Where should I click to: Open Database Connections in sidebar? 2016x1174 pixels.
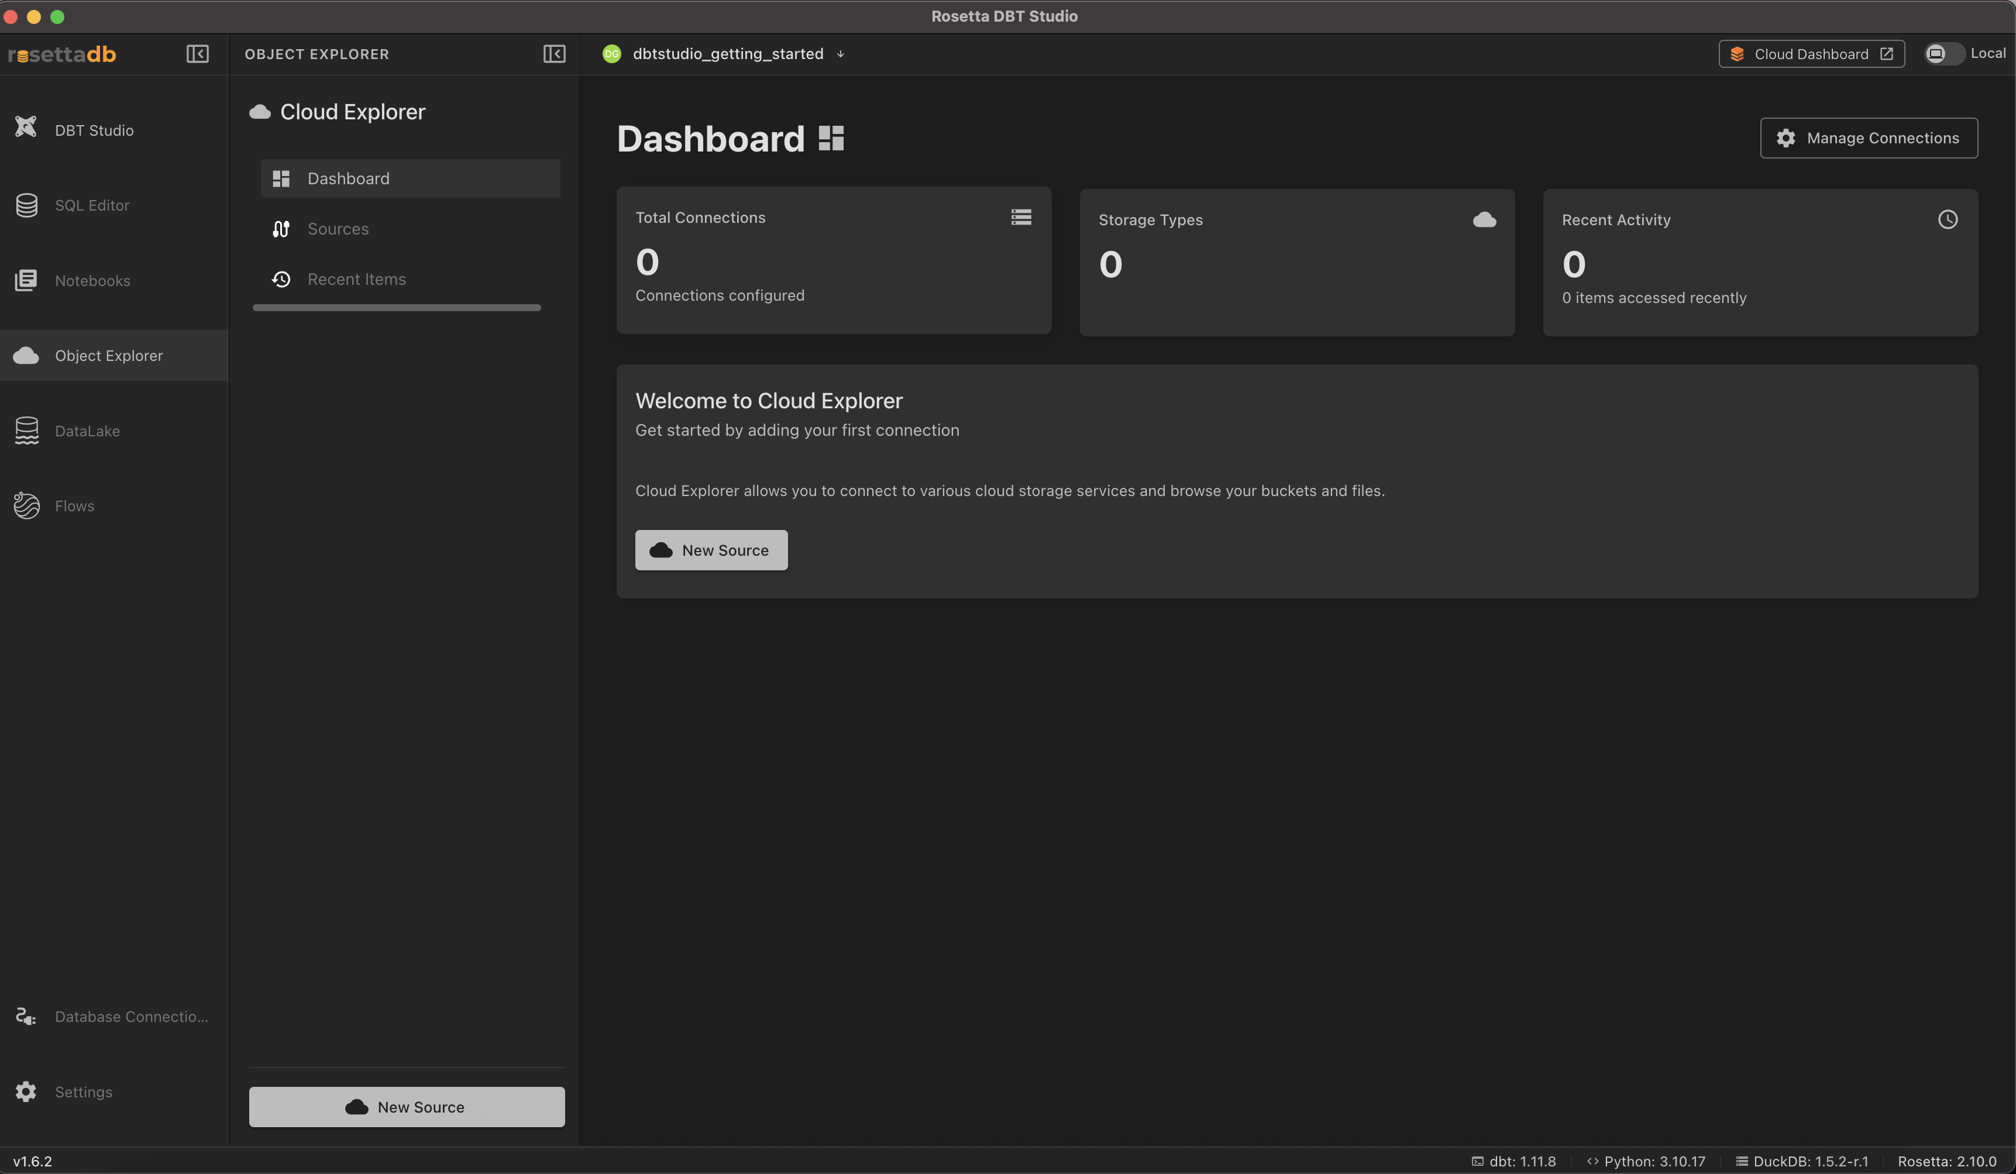[x=113, y=1015]
